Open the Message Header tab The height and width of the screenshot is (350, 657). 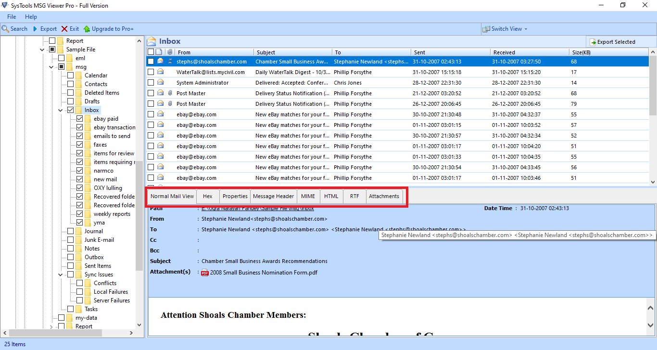pyautogui.click(x=273, y=196)
